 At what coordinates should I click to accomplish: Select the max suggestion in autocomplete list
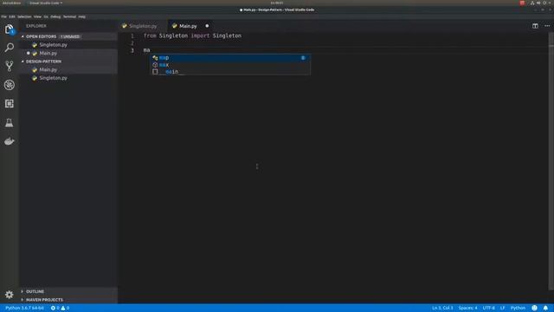[x=231, y=65]
